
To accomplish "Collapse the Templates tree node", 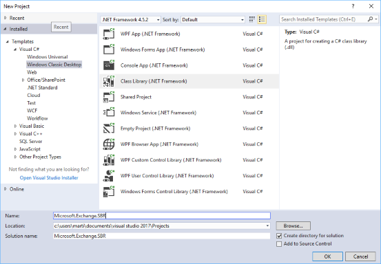I will click(x=8, y=42).
